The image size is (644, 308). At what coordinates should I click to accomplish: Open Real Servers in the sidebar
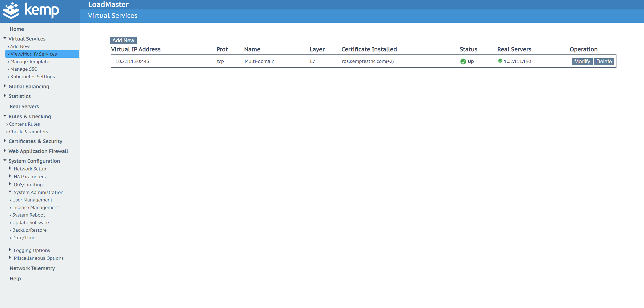pyautogui.click(x=24, y=107)
